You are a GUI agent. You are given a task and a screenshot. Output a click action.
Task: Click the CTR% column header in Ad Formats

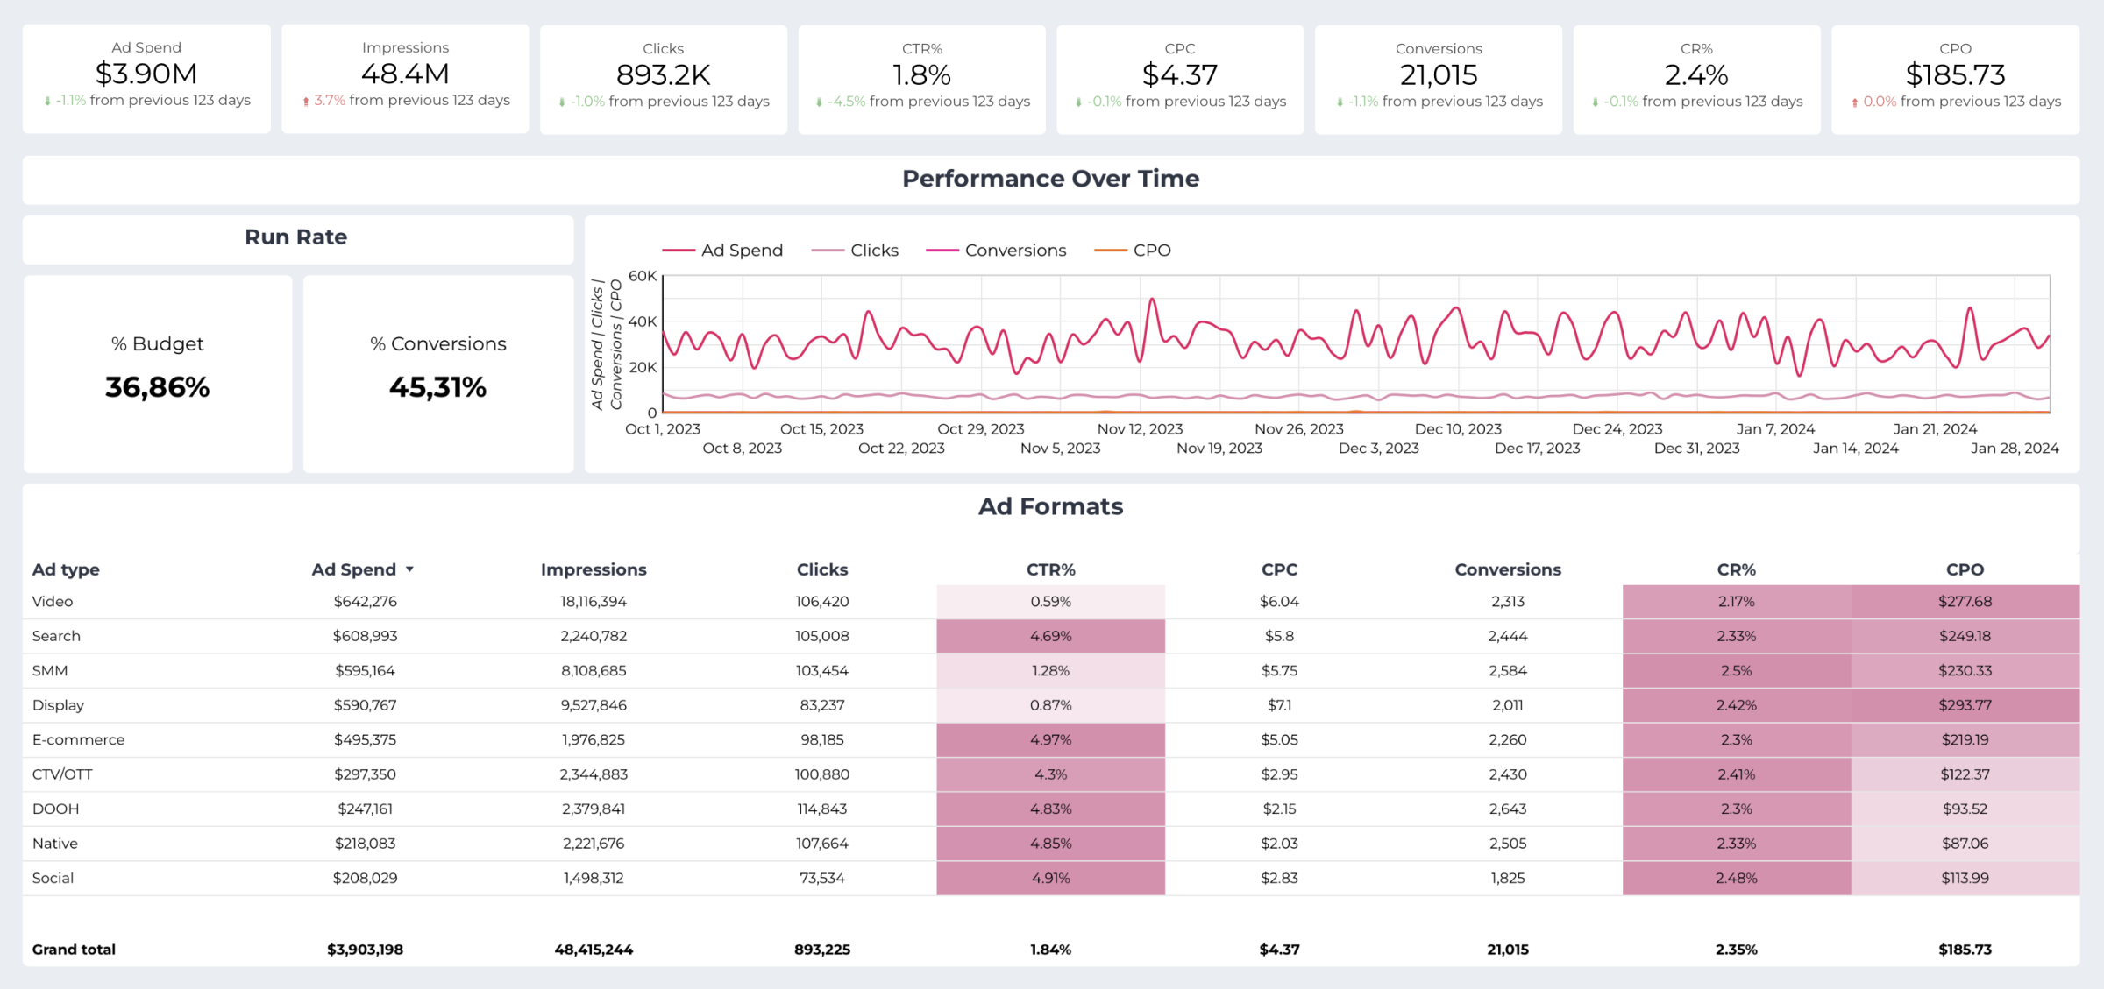1050,569
